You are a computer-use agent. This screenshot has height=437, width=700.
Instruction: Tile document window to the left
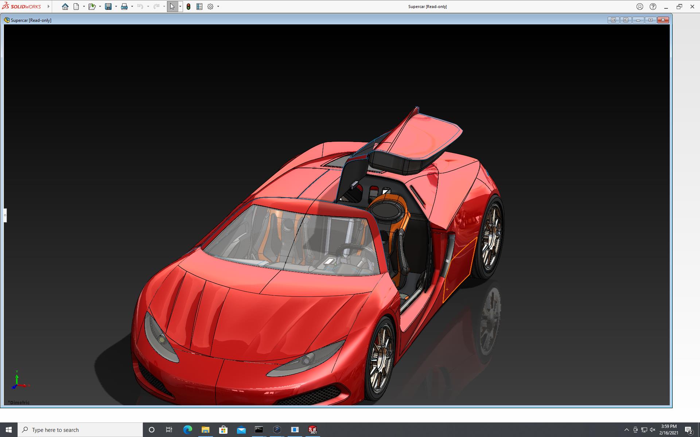pos(614,20)
